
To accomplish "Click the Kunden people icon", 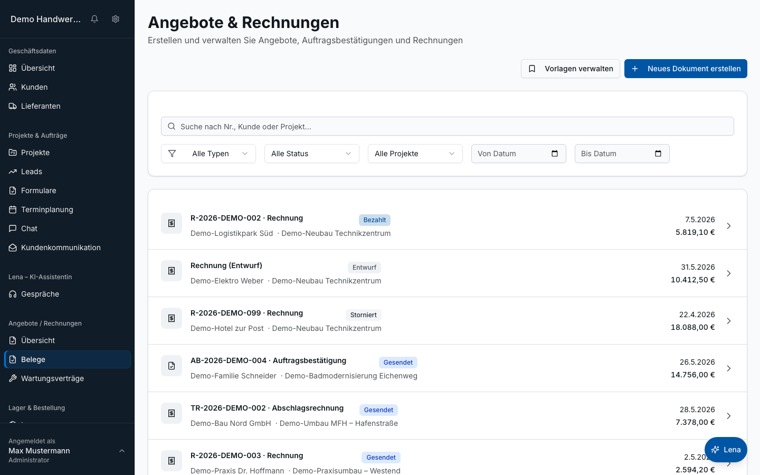I will tap(13, 87).
